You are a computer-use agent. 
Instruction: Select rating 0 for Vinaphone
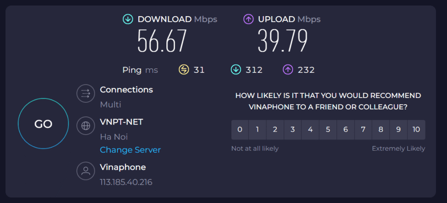(x=240, y=129)
